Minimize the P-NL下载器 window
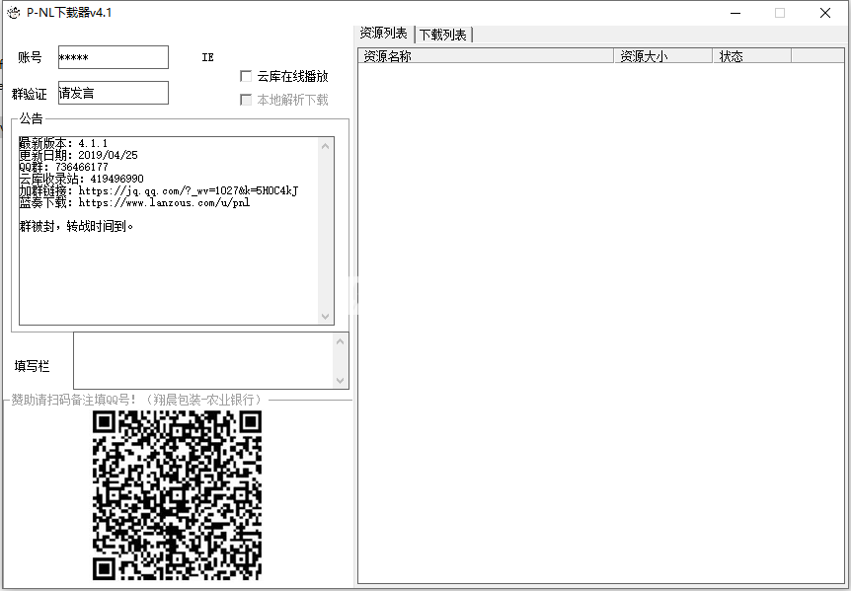 click(735, 13)
